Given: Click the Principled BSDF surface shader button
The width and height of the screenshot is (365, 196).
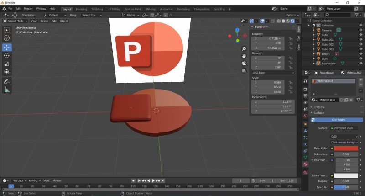Looking at the screenshot, I should pos(344,128).
